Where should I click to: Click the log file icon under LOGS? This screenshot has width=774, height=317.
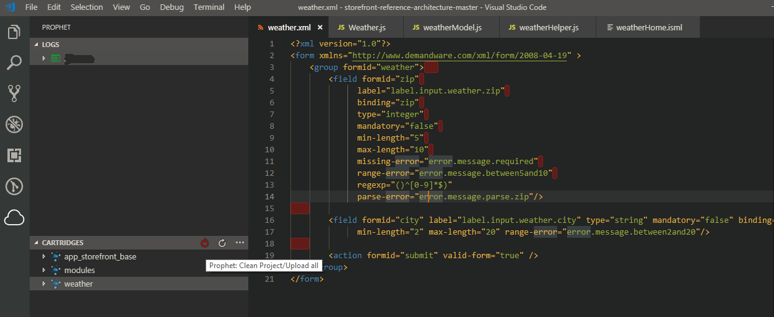coord(56,58)
